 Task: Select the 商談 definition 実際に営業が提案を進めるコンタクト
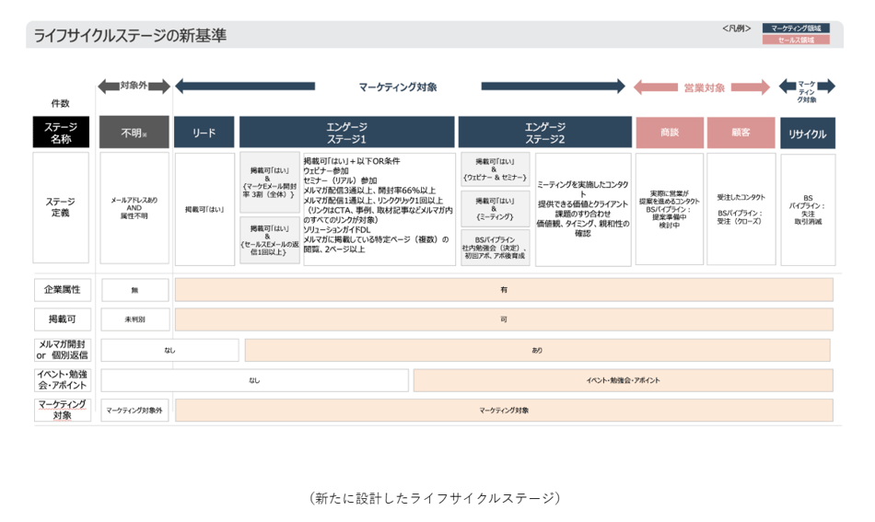click(x=669, y=209)
